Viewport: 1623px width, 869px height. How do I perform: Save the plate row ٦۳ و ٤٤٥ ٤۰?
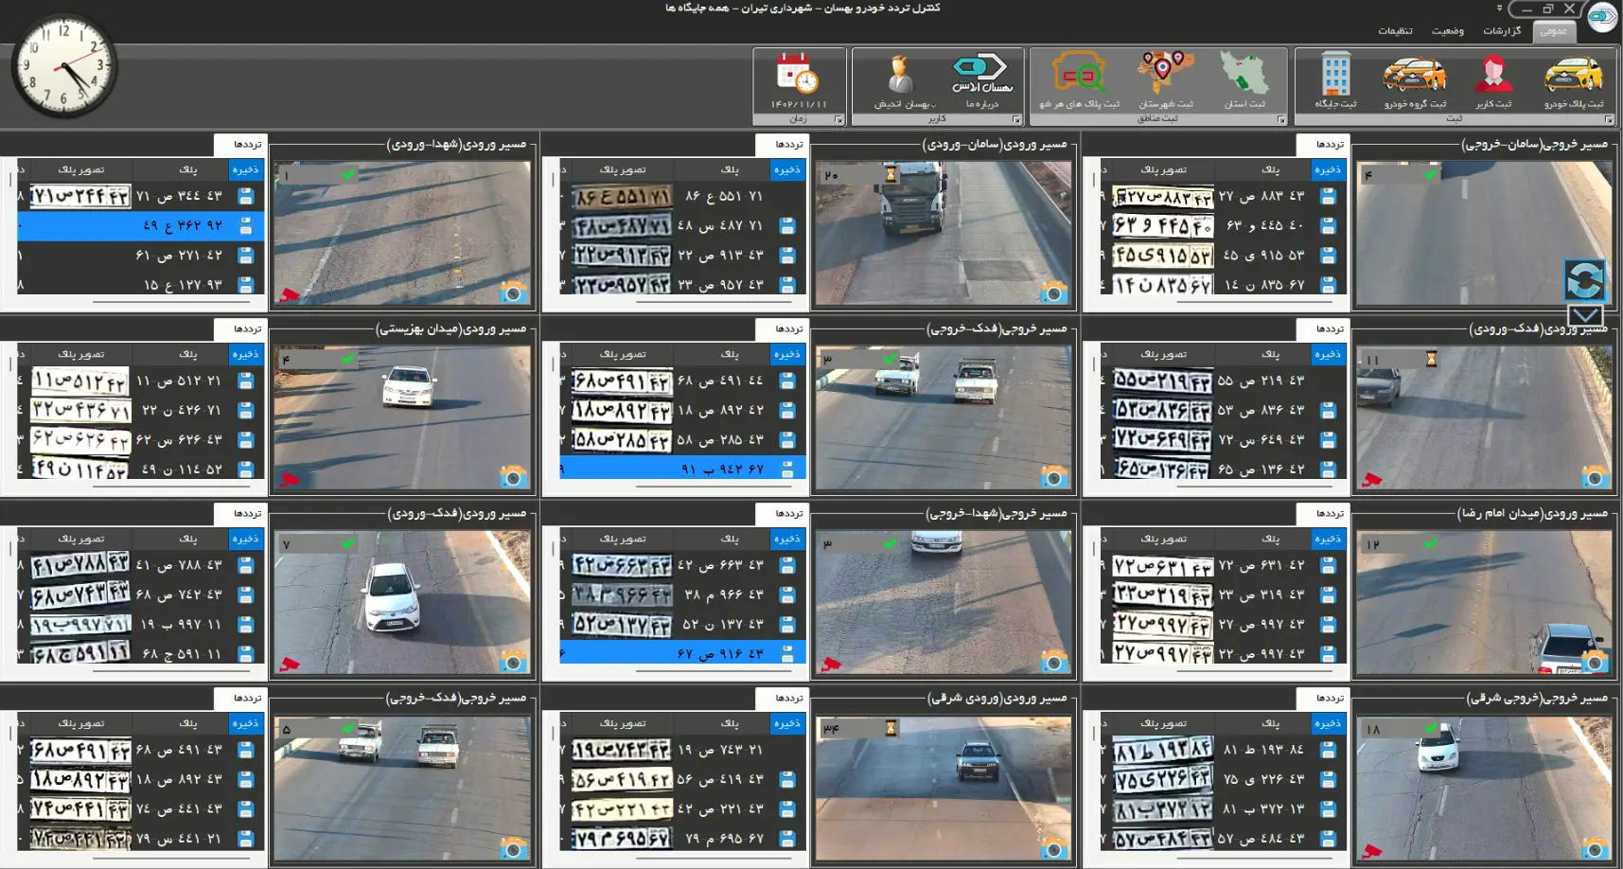[1328, 226]
